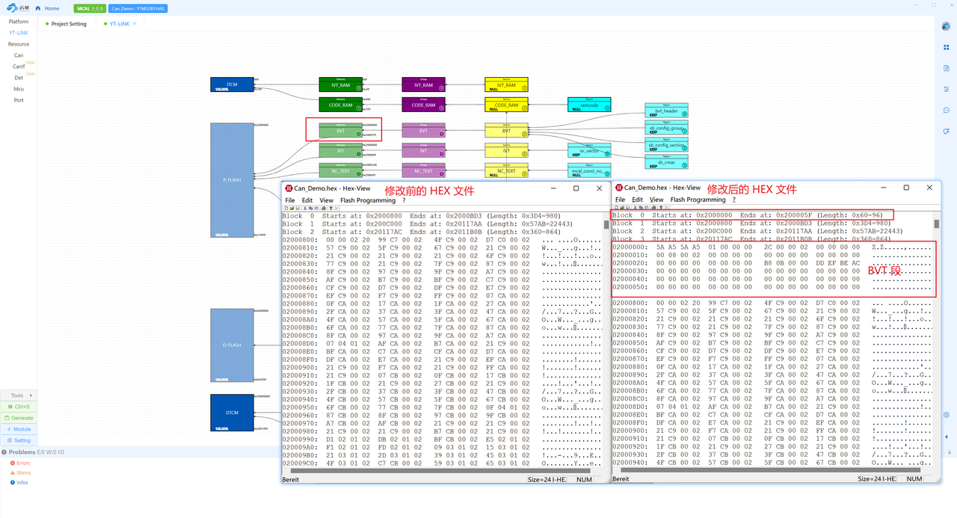Viewport: 957px width, 518px height.
Task: Save project with the Ctrl+S button
Action: tap(19, 407)
